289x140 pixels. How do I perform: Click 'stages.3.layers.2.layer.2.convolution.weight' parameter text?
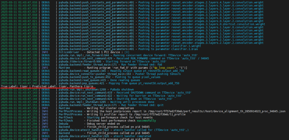point(229,43)
